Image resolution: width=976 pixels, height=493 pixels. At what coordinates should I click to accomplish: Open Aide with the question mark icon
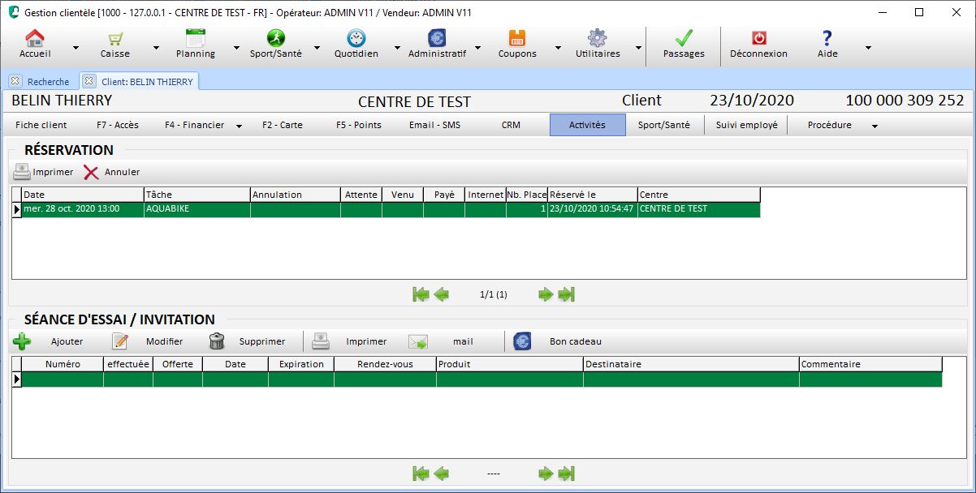826,38
